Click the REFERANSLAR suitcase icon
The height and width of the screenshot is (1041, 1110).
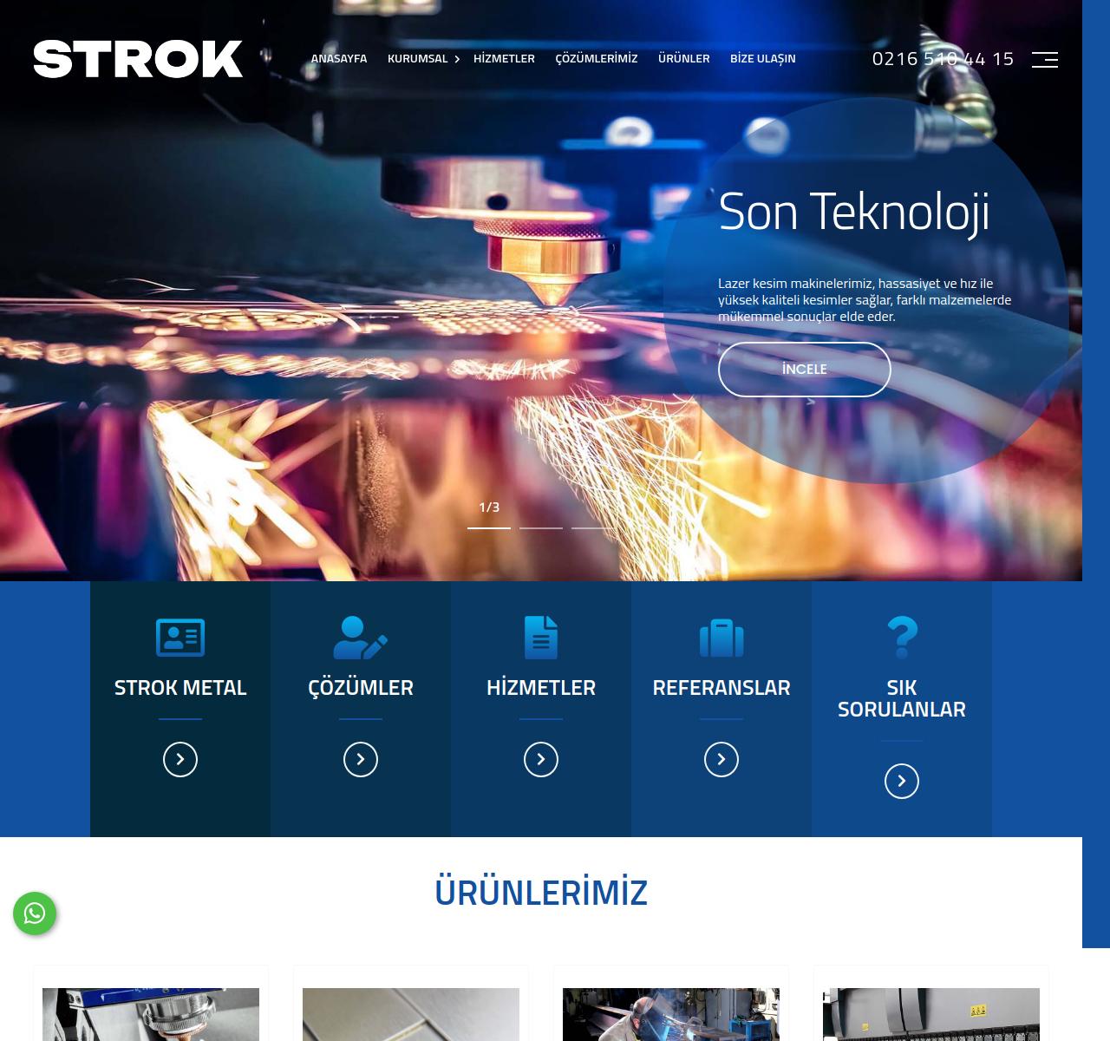coord(721,638)
